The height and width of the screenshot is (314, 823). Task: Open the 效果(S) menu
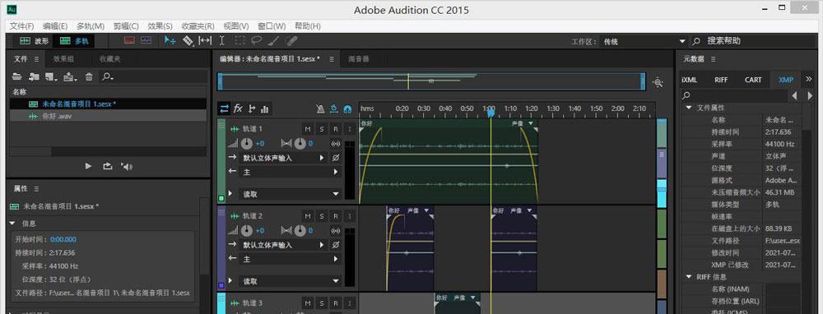(x=160, y=25)
